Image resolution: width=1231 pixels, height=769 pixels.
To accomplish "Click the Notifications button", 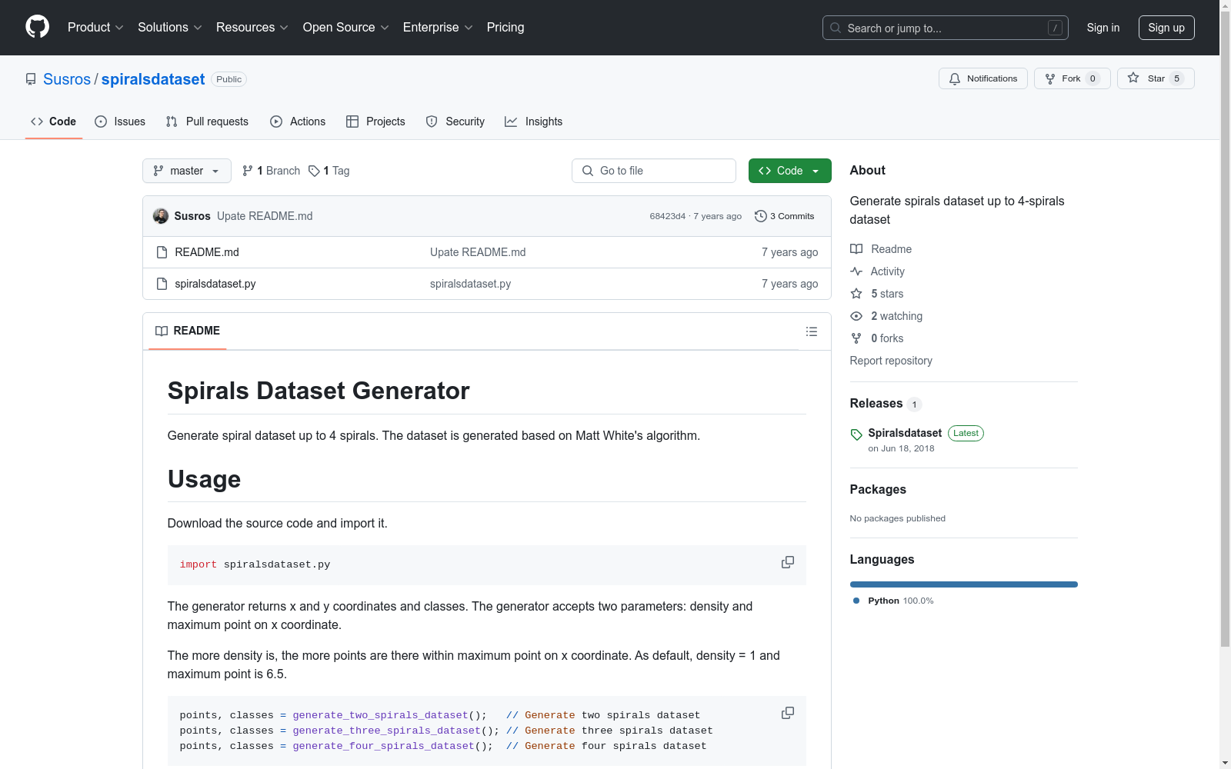I will 983,78.
